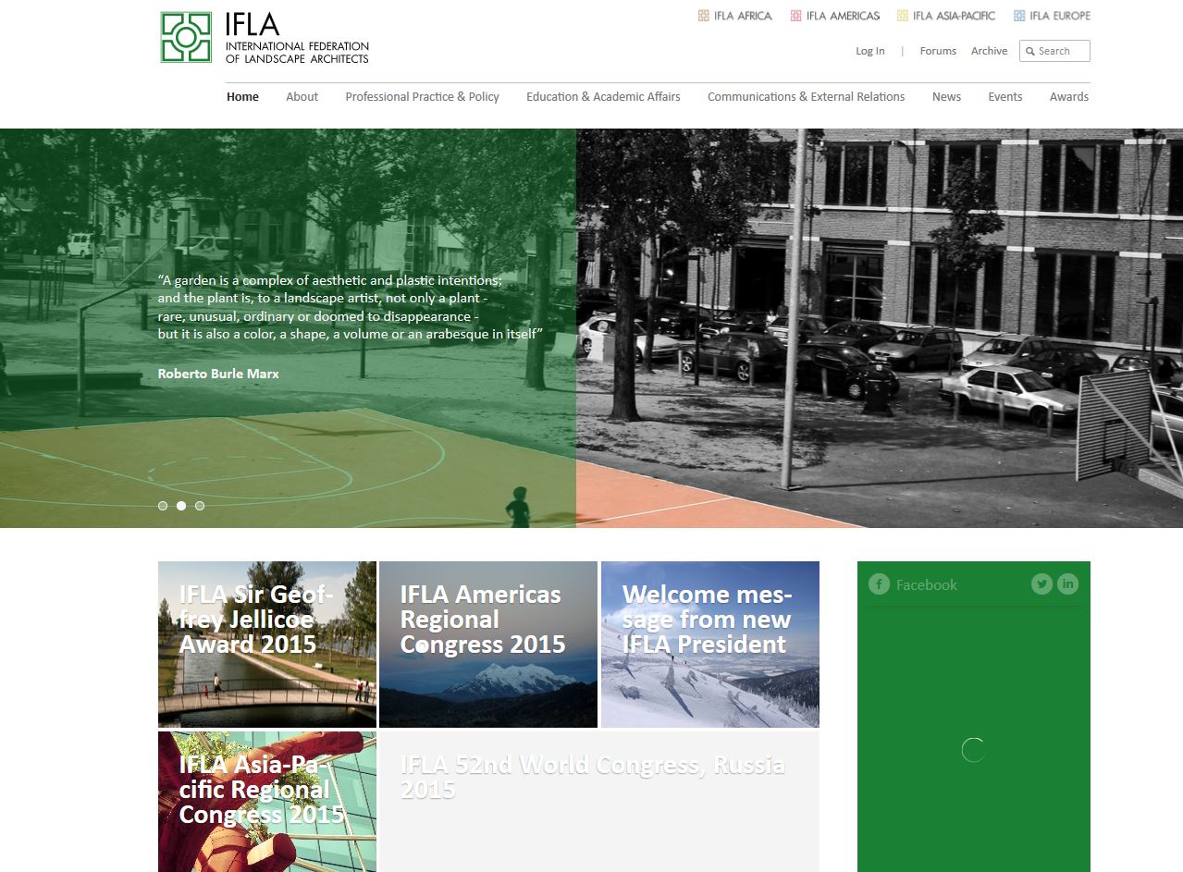This screenshot has width=1183, height=872.
Task: Click the International Federation of Landscape Architects title
Action: 297,52
